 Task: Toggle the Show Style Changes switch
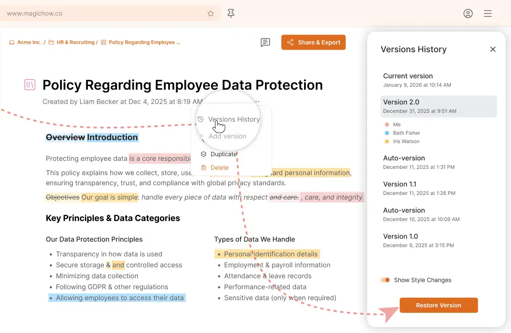pos(385,280)
